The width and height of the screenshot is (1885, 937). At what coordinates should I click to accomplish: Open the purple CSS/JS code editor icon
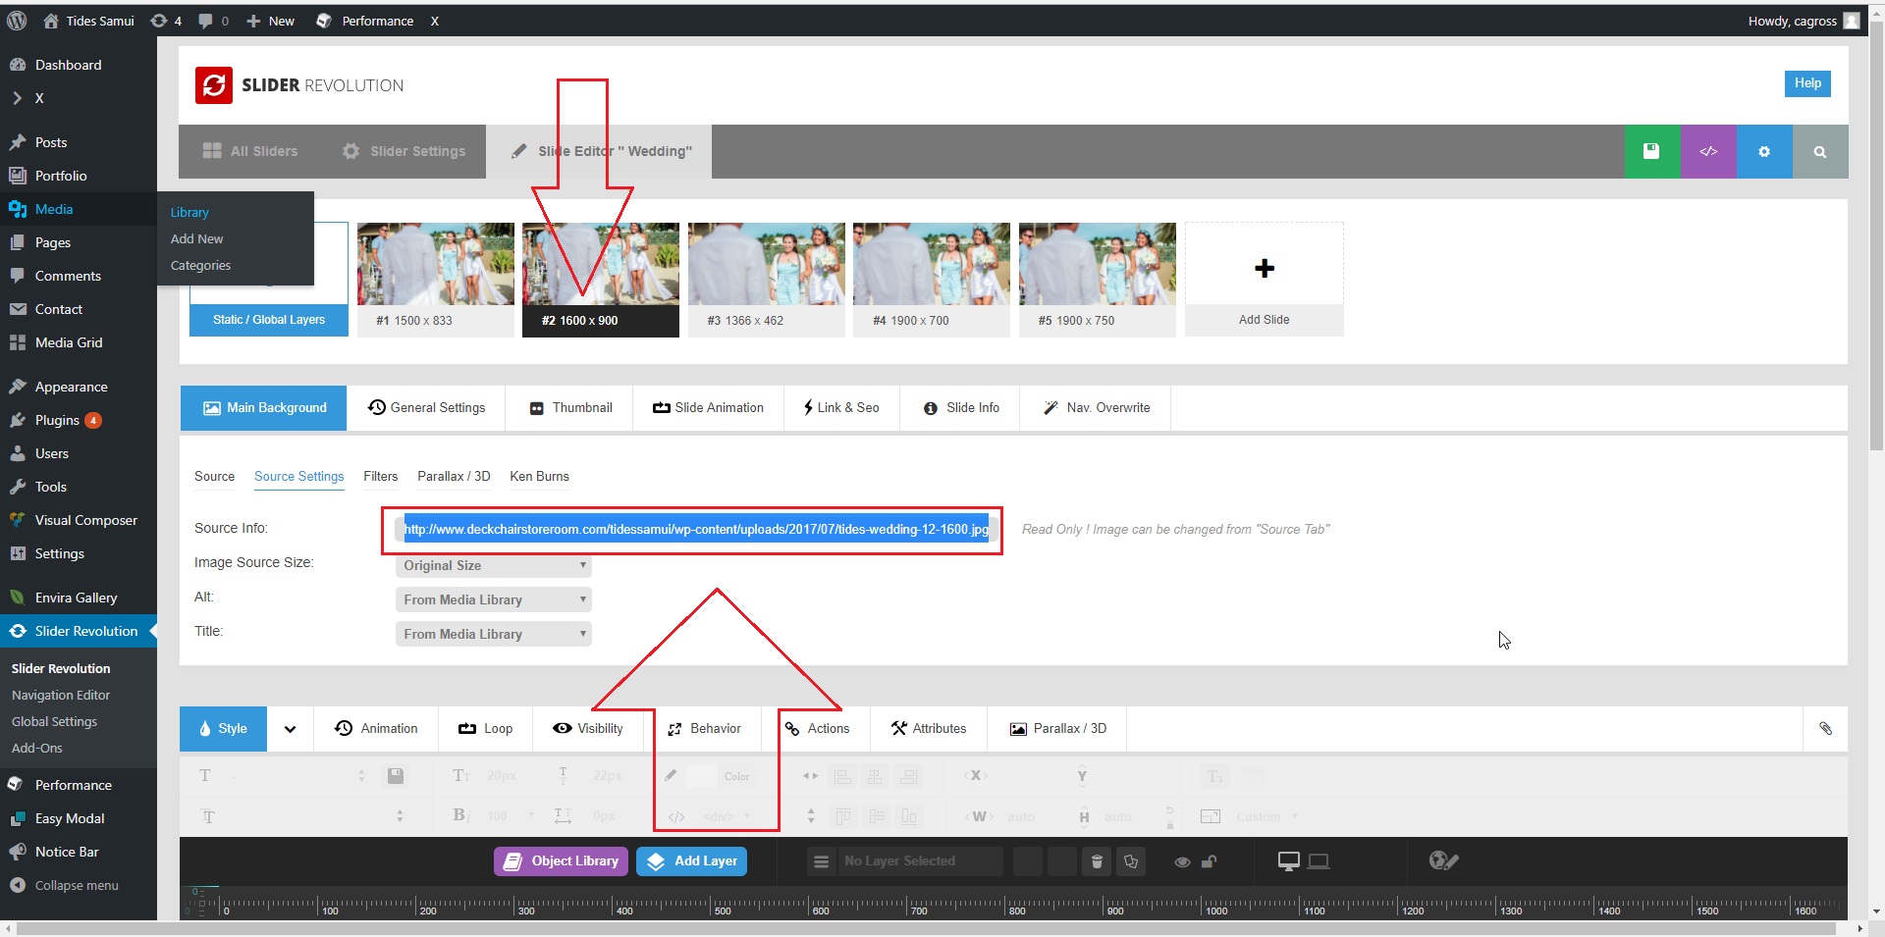1708,151
